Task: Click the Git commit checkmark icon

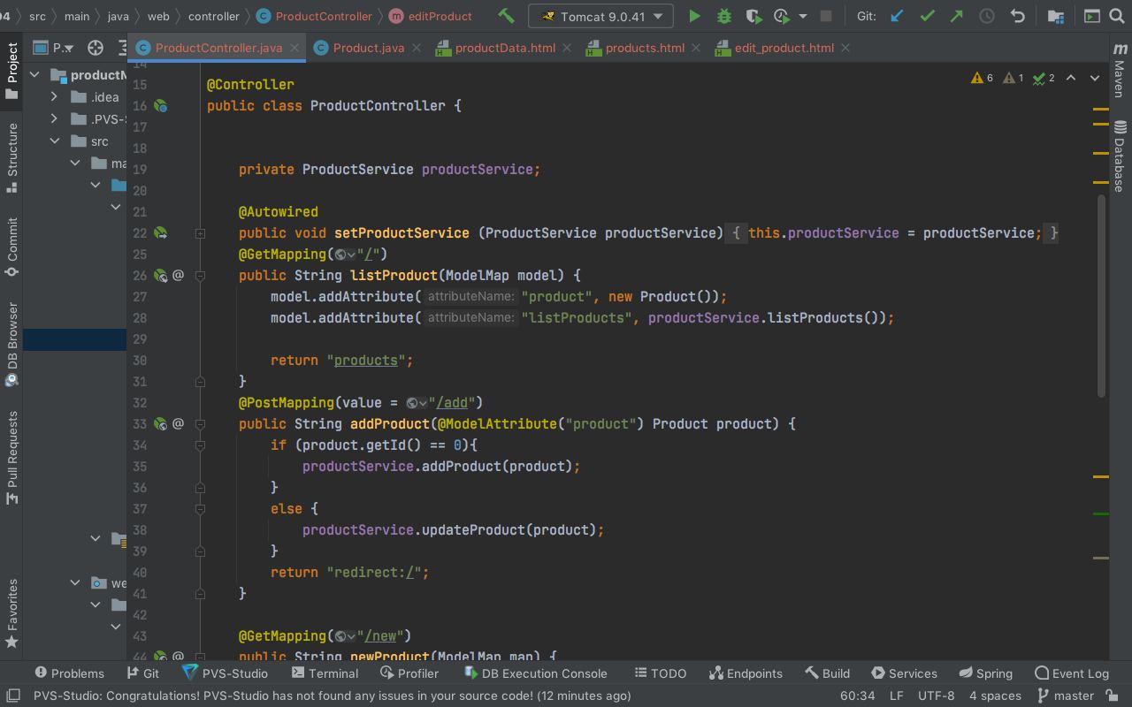Action: [x=927, y=16]
